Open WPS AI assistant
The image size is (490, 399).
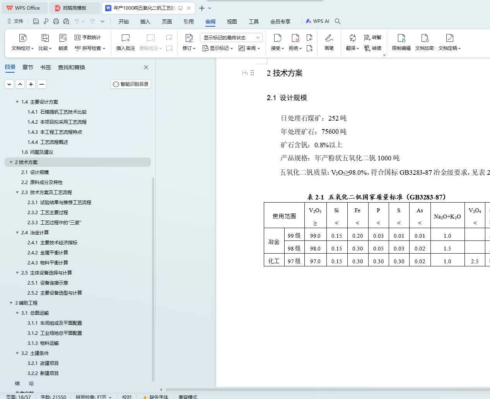coord(318,21)
